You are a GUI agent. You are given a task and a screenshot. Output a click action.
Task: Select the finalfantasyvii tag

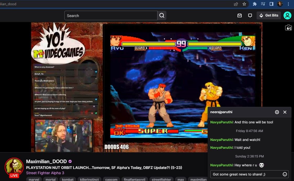coord(135,179)
